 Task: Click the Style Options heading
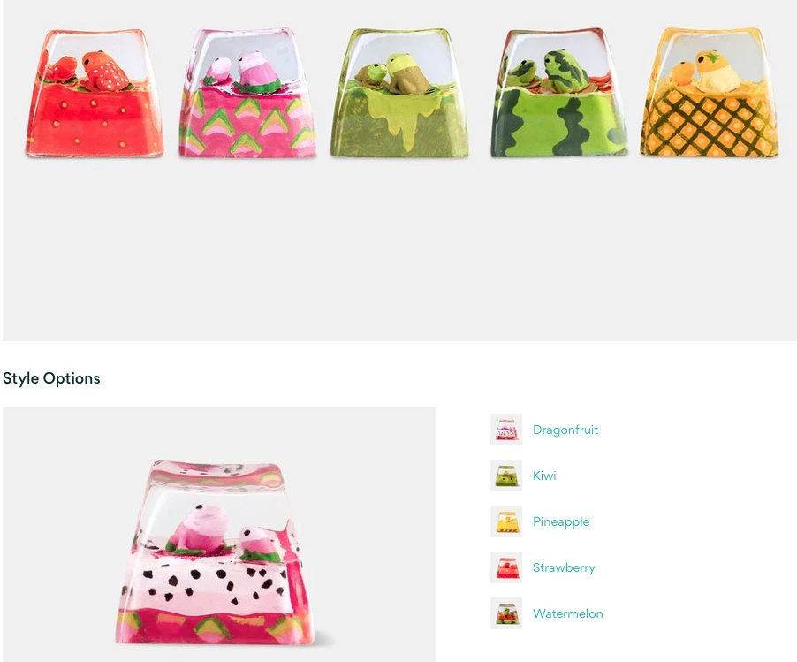click(x=51, y=378)
